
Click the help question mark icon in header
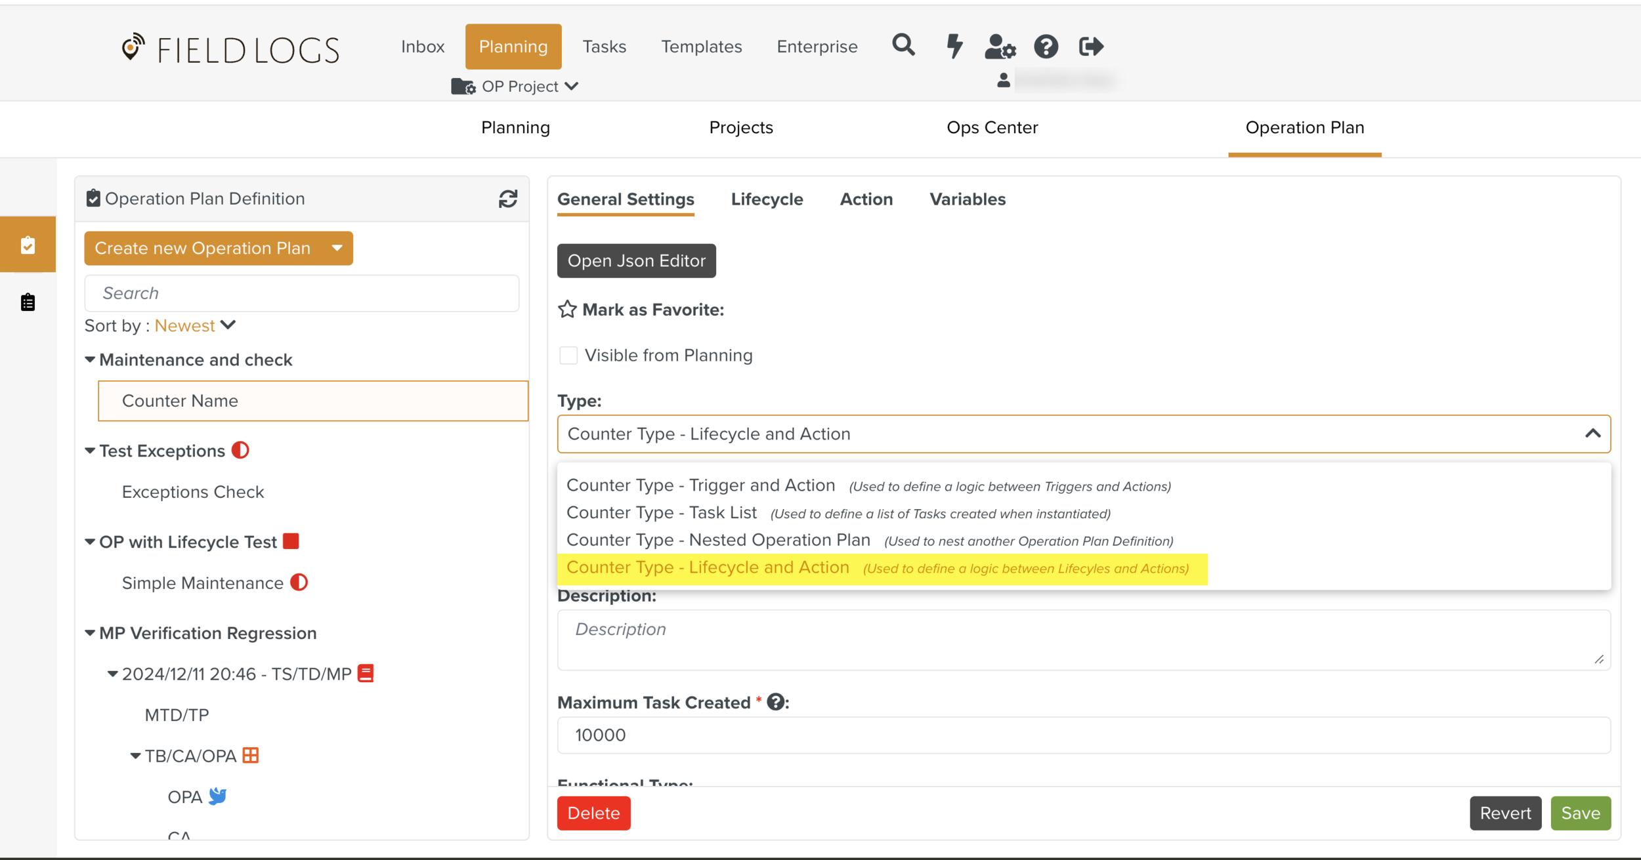(x=1046, y=47)
